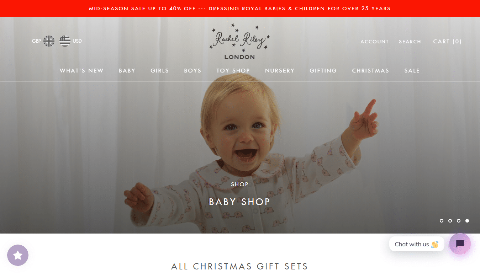
Task: Expand the Boys navigation menu
Action: click(x=192, y=71)
